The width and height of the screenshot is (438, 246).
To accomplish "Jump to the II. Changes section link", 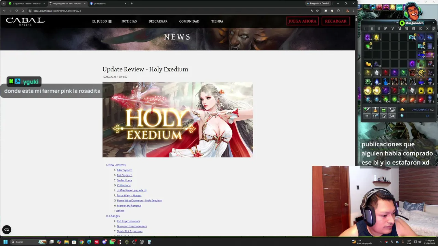I will (x=113, y=216).
